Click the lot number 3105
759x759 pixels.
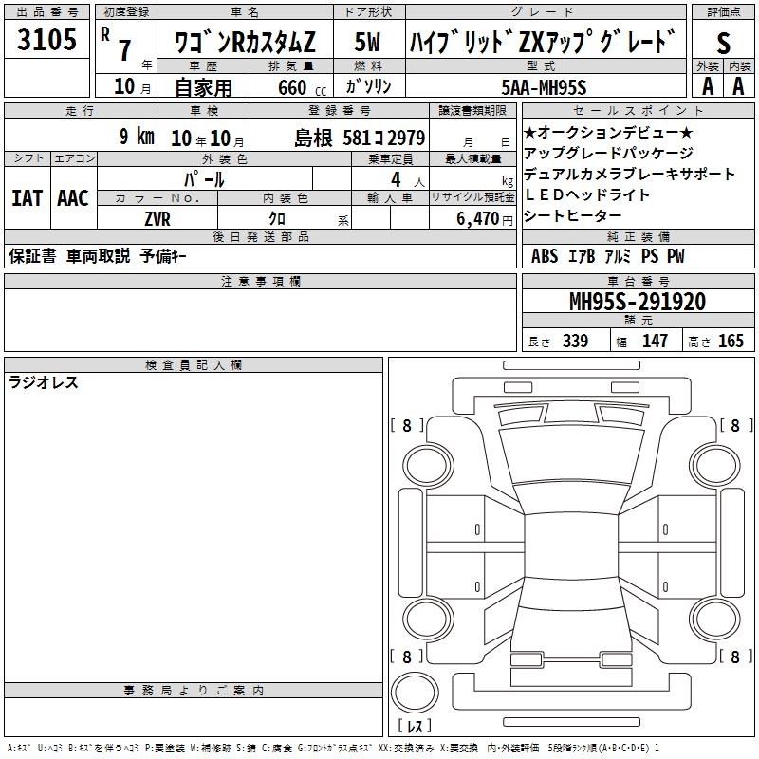[x=47, y=40]
